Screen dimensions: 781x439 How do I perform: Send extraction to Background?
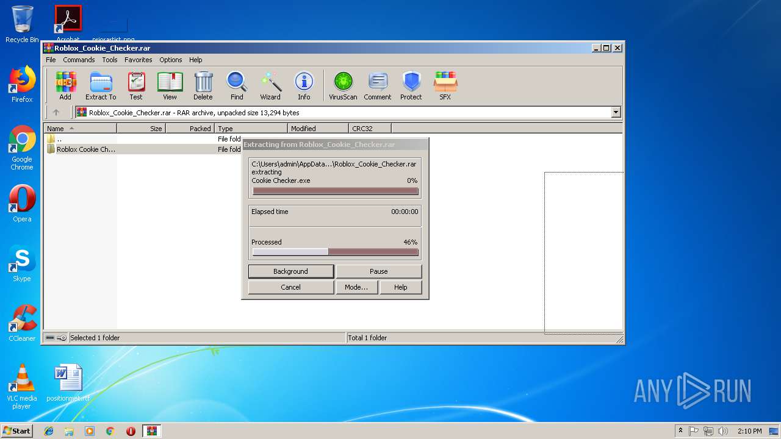click(x=291, y=271)
